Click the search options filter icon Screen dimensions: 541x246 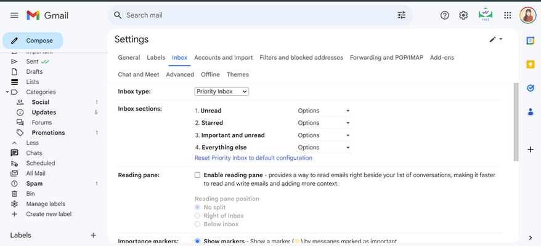(402, 15)
